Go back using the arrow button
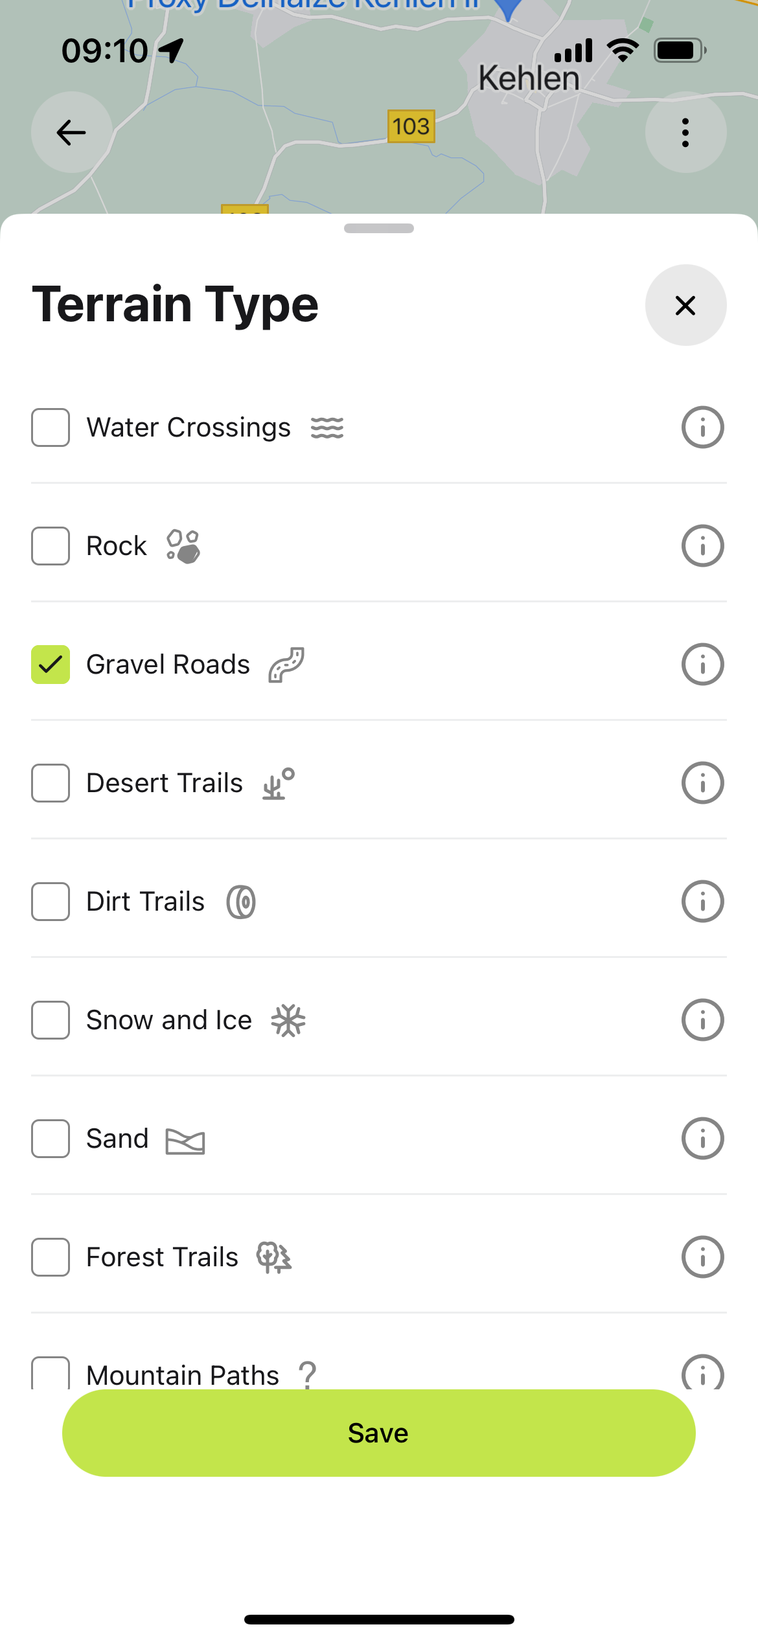The image size is (758, 1640). tap(71, 133)
